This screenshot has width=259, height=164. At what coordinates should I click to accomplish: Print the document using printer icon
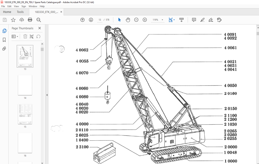point(30,20)
